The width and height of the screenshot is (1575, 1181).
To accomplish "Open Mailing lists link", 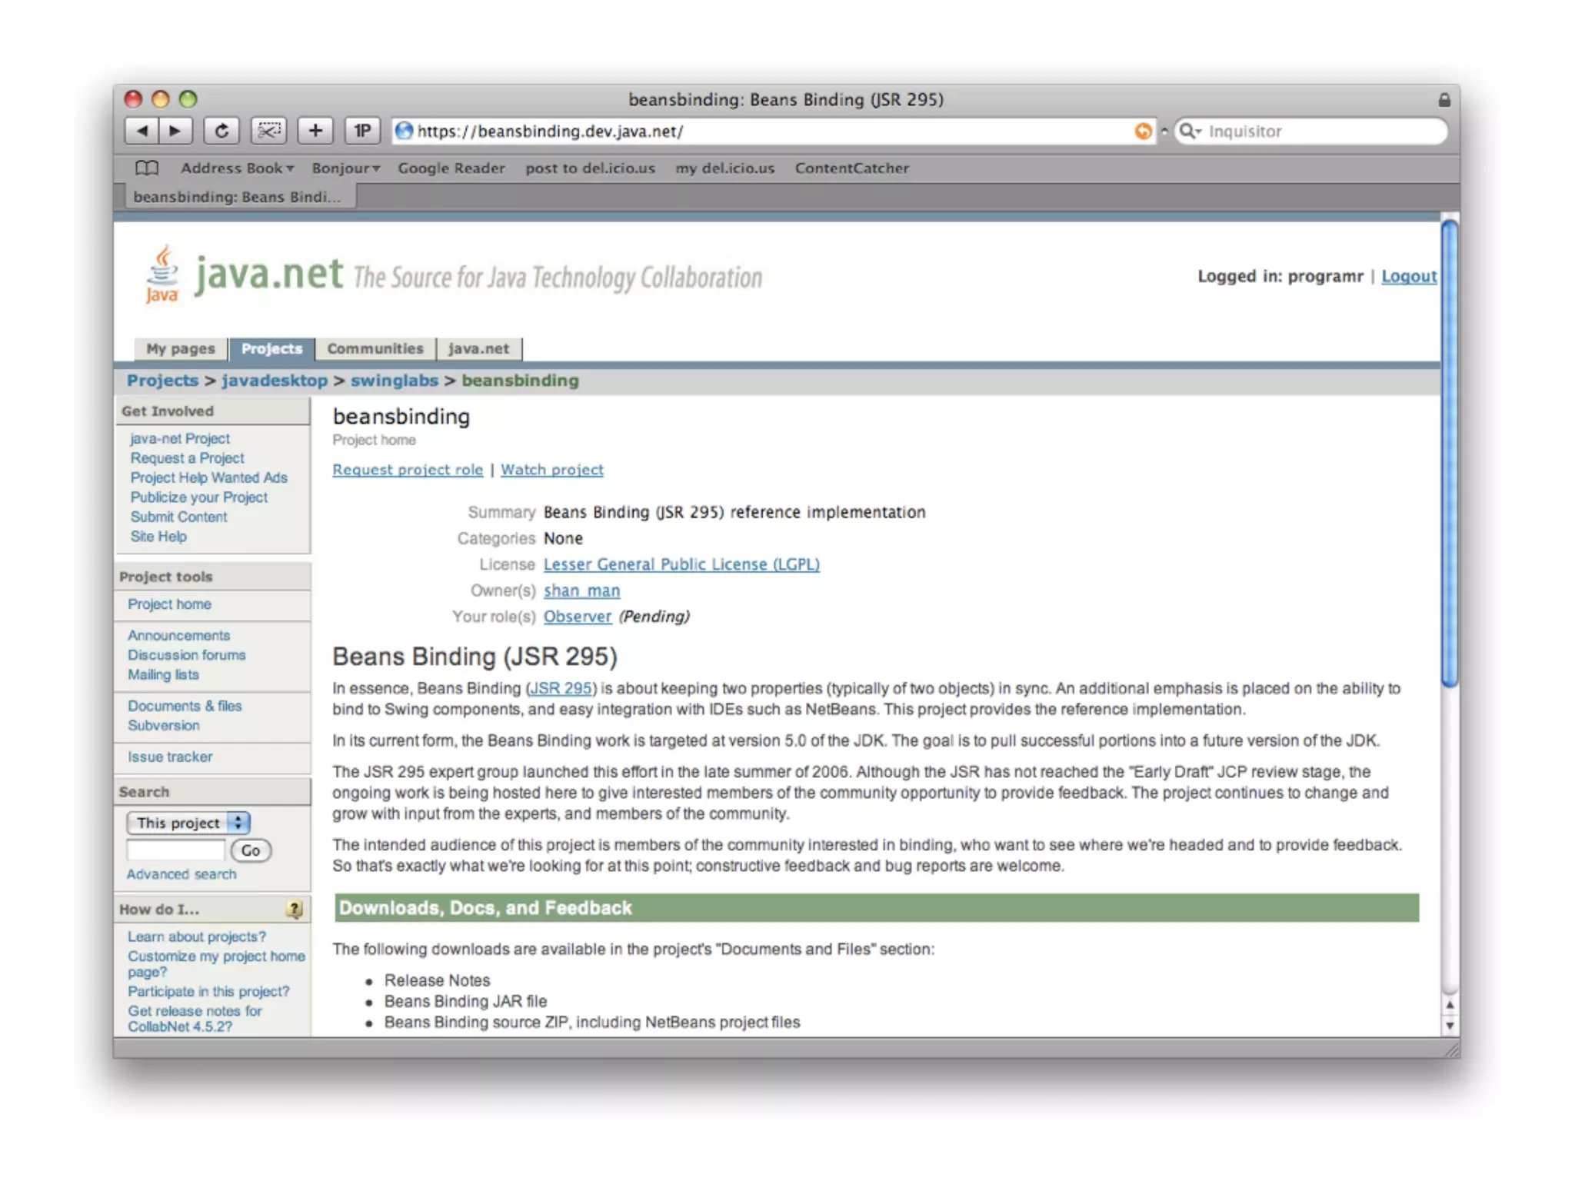I will [x=163, y=674].
